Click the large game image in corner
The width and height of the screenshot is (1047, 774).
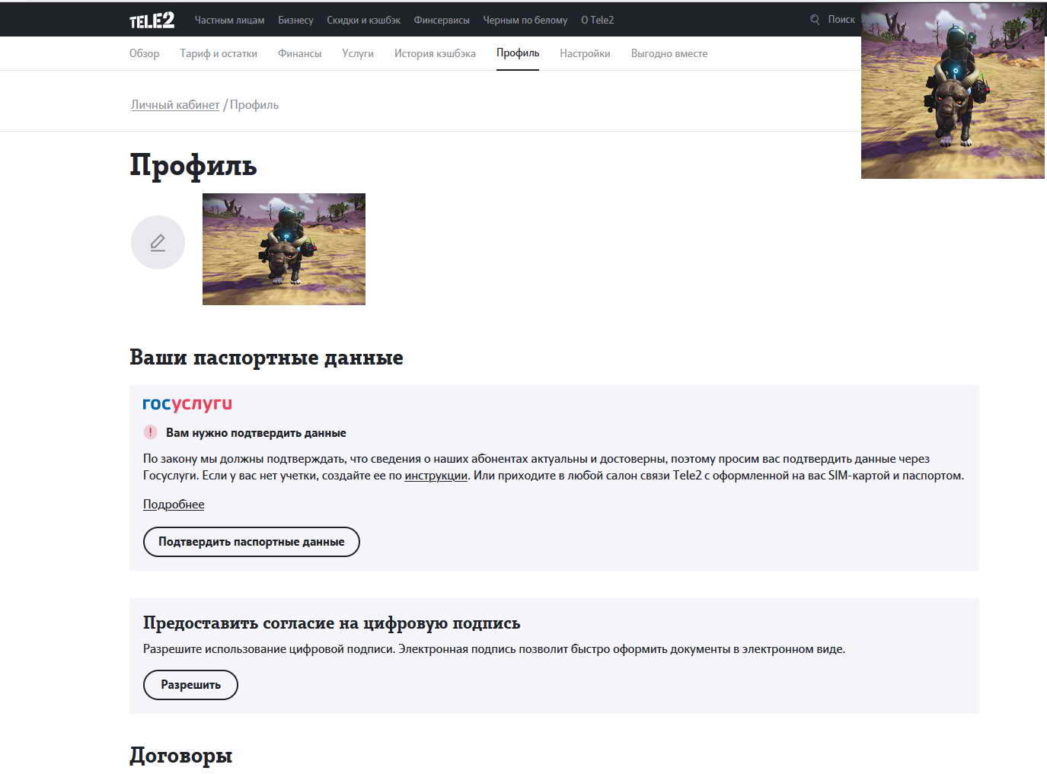tap(953, 91)
